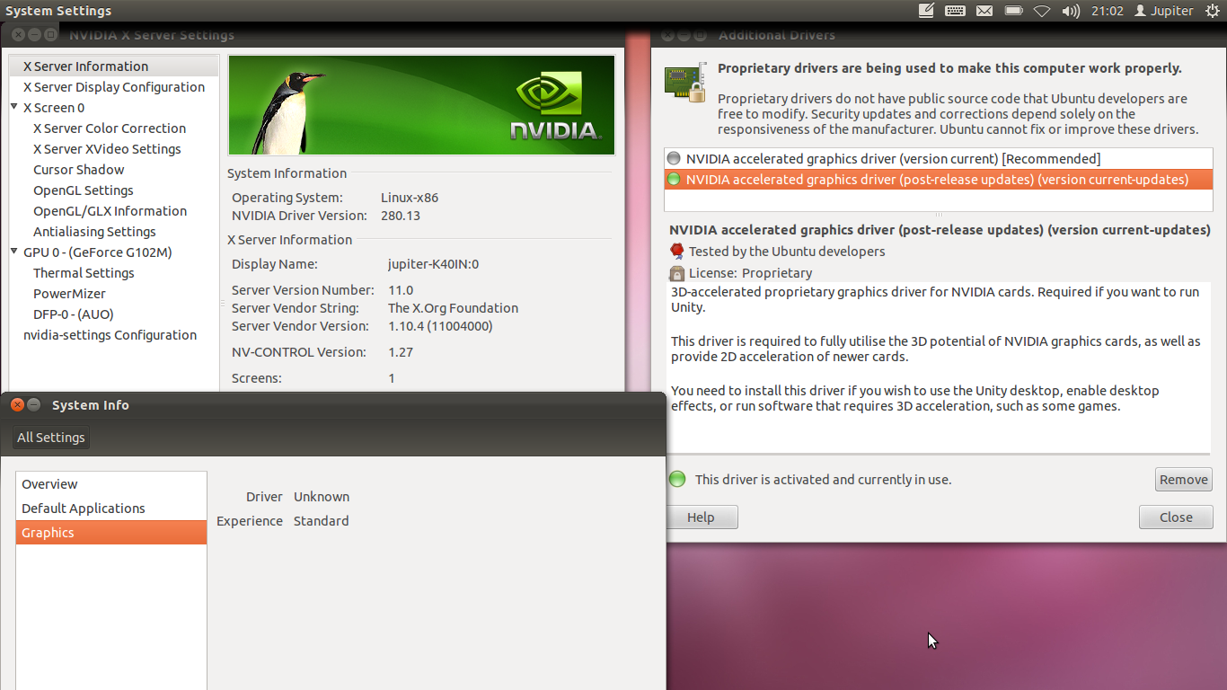Open Default Applications in System Info
Viewport: 1227px width, 690px height.
tap(111, 509)
